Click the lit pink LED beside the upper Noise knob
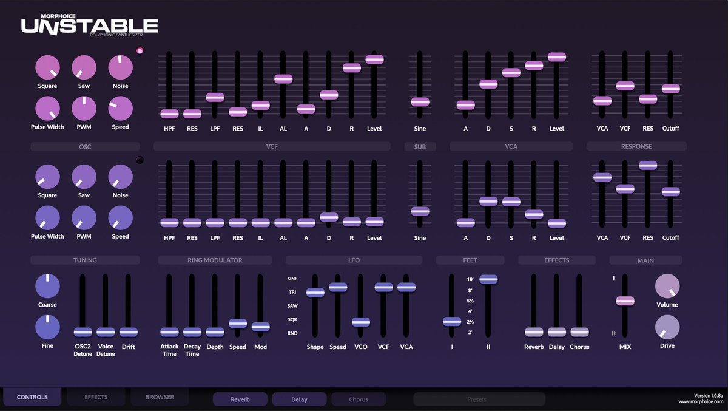The image size is (728, 411). pos(140,51)
